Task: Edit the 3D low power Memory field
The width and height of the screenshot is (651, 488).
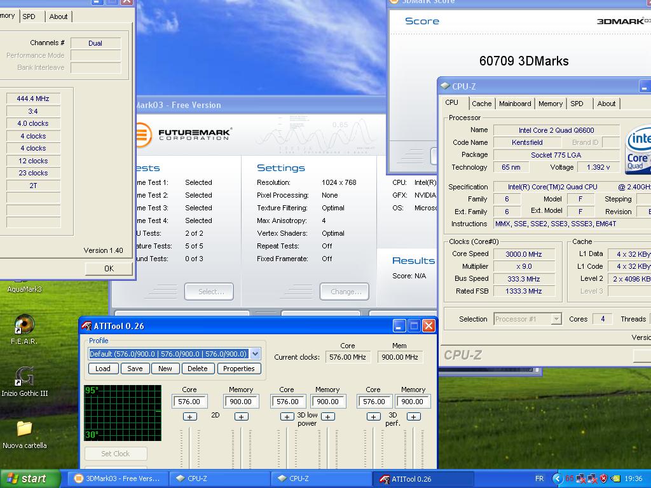Action: point(328,402)
